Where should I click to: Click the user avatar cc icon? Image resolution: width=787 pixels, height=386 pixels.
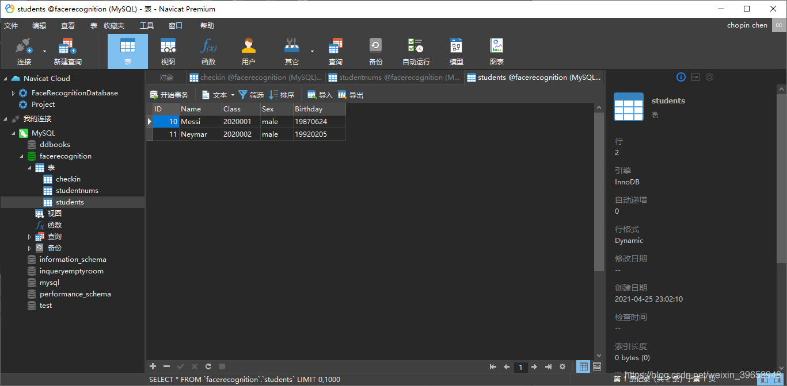779,25
